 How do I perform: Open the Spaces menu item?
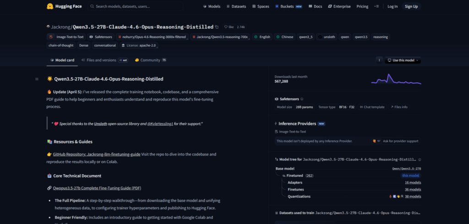[x=261, y=6]
